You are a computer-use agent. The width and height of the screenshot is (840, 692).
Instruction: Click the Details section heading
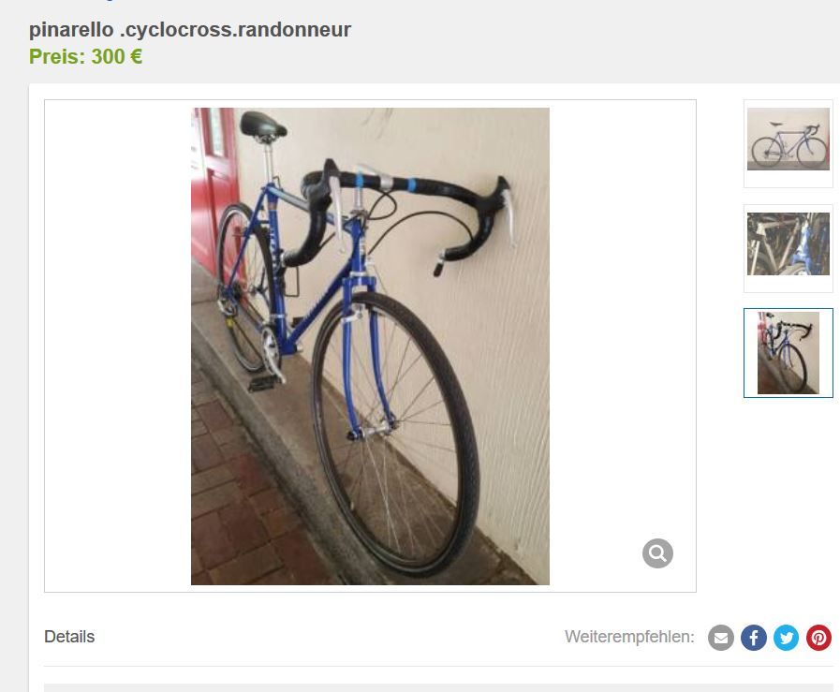tap(69, 637)
